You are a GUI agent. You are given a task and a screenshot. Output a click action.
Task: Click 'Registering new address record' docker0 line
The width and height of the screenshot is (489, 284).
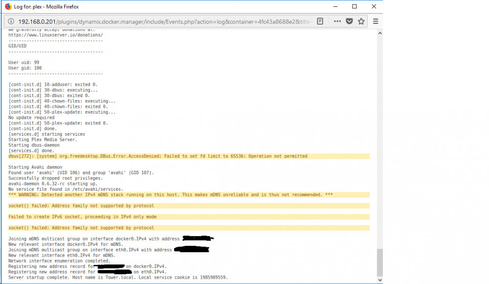[88, 266]
